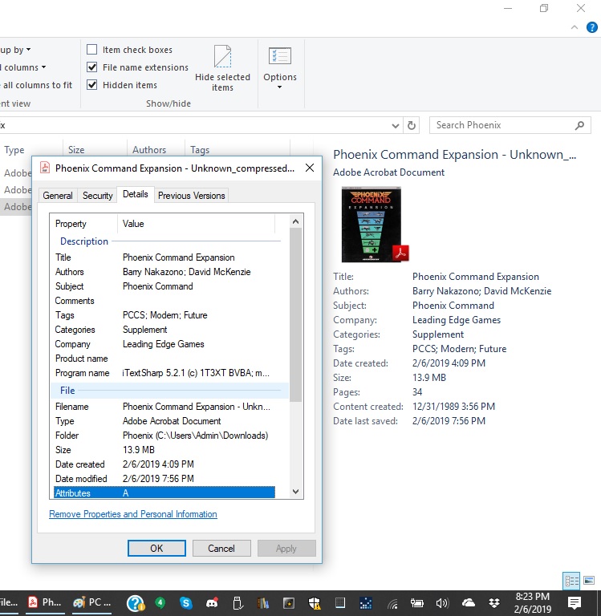Switch to the General tab
Screen dimensions: 601x616
coord(58,195)
